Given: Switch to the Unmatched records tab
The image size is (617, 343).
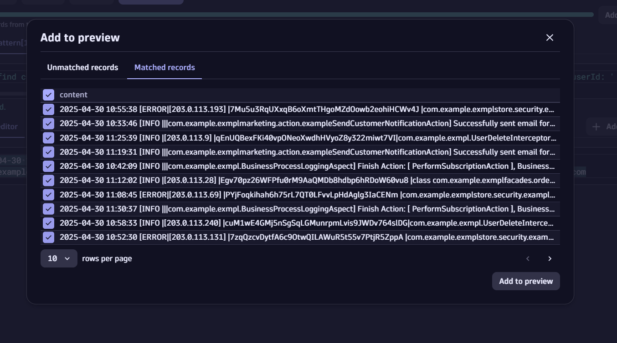Looking at the screenshot, I should (82, 67).
